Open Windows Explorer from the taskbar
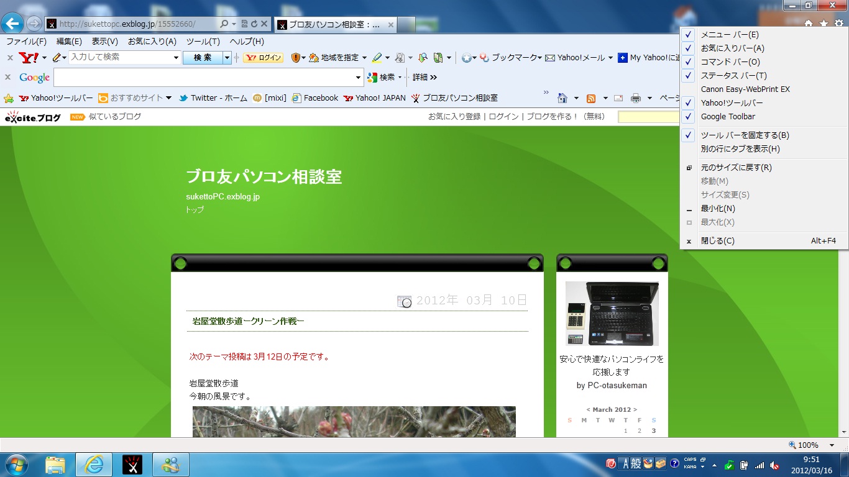The height and width of the screenshot is (477, 849). coord(55,465)
